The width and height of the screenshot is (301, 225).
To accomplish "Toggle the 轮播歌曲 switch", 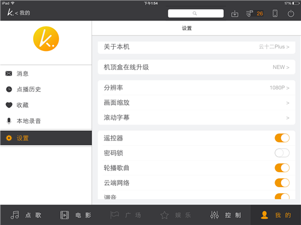I will tap(282, 168).
